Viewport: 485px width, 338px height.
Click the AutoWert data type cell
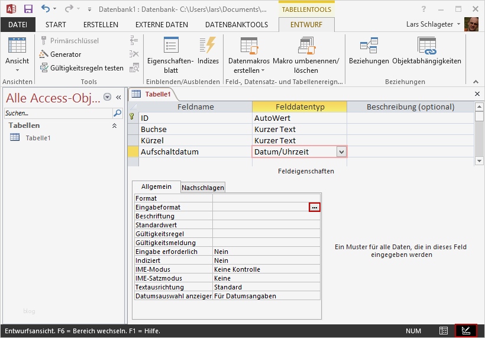pos(300,118)
